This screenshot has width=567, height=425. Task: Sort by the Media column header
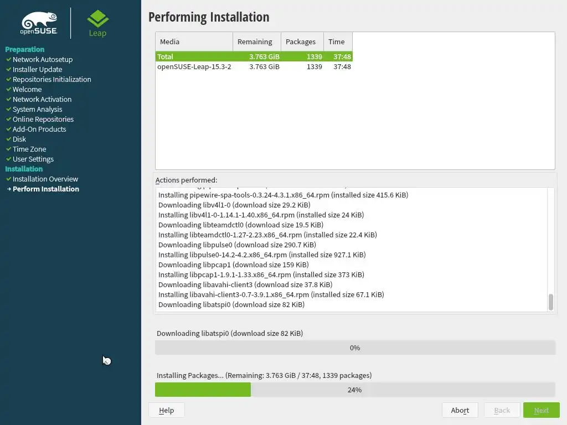pos(194,42)
